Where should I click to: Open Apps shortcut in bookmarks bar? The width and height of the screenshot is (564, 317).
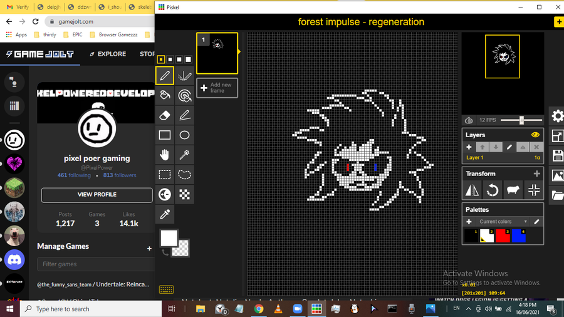[x=16, y=34]
